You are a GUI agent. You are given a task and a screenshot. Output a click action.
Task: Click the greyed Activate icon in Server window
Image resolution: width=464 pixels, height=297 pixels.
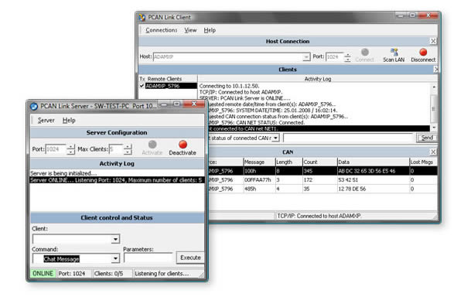152,145
